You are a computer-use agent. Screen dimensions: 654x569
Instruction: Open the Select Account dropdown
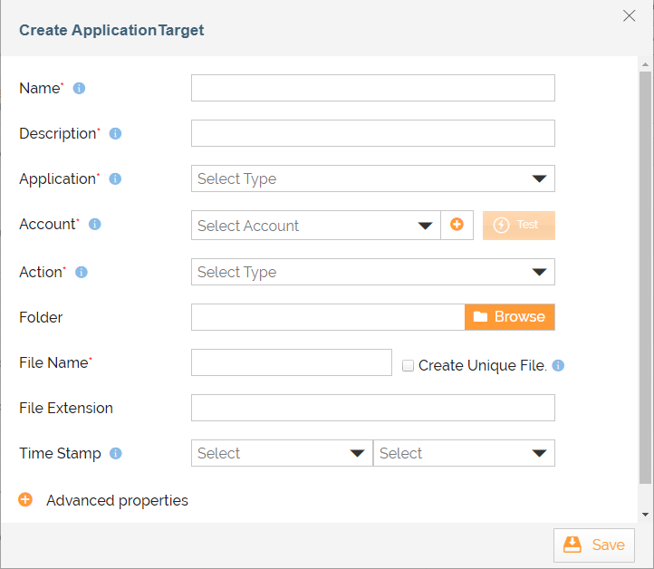pyautogui.click(x=316, y=226)
